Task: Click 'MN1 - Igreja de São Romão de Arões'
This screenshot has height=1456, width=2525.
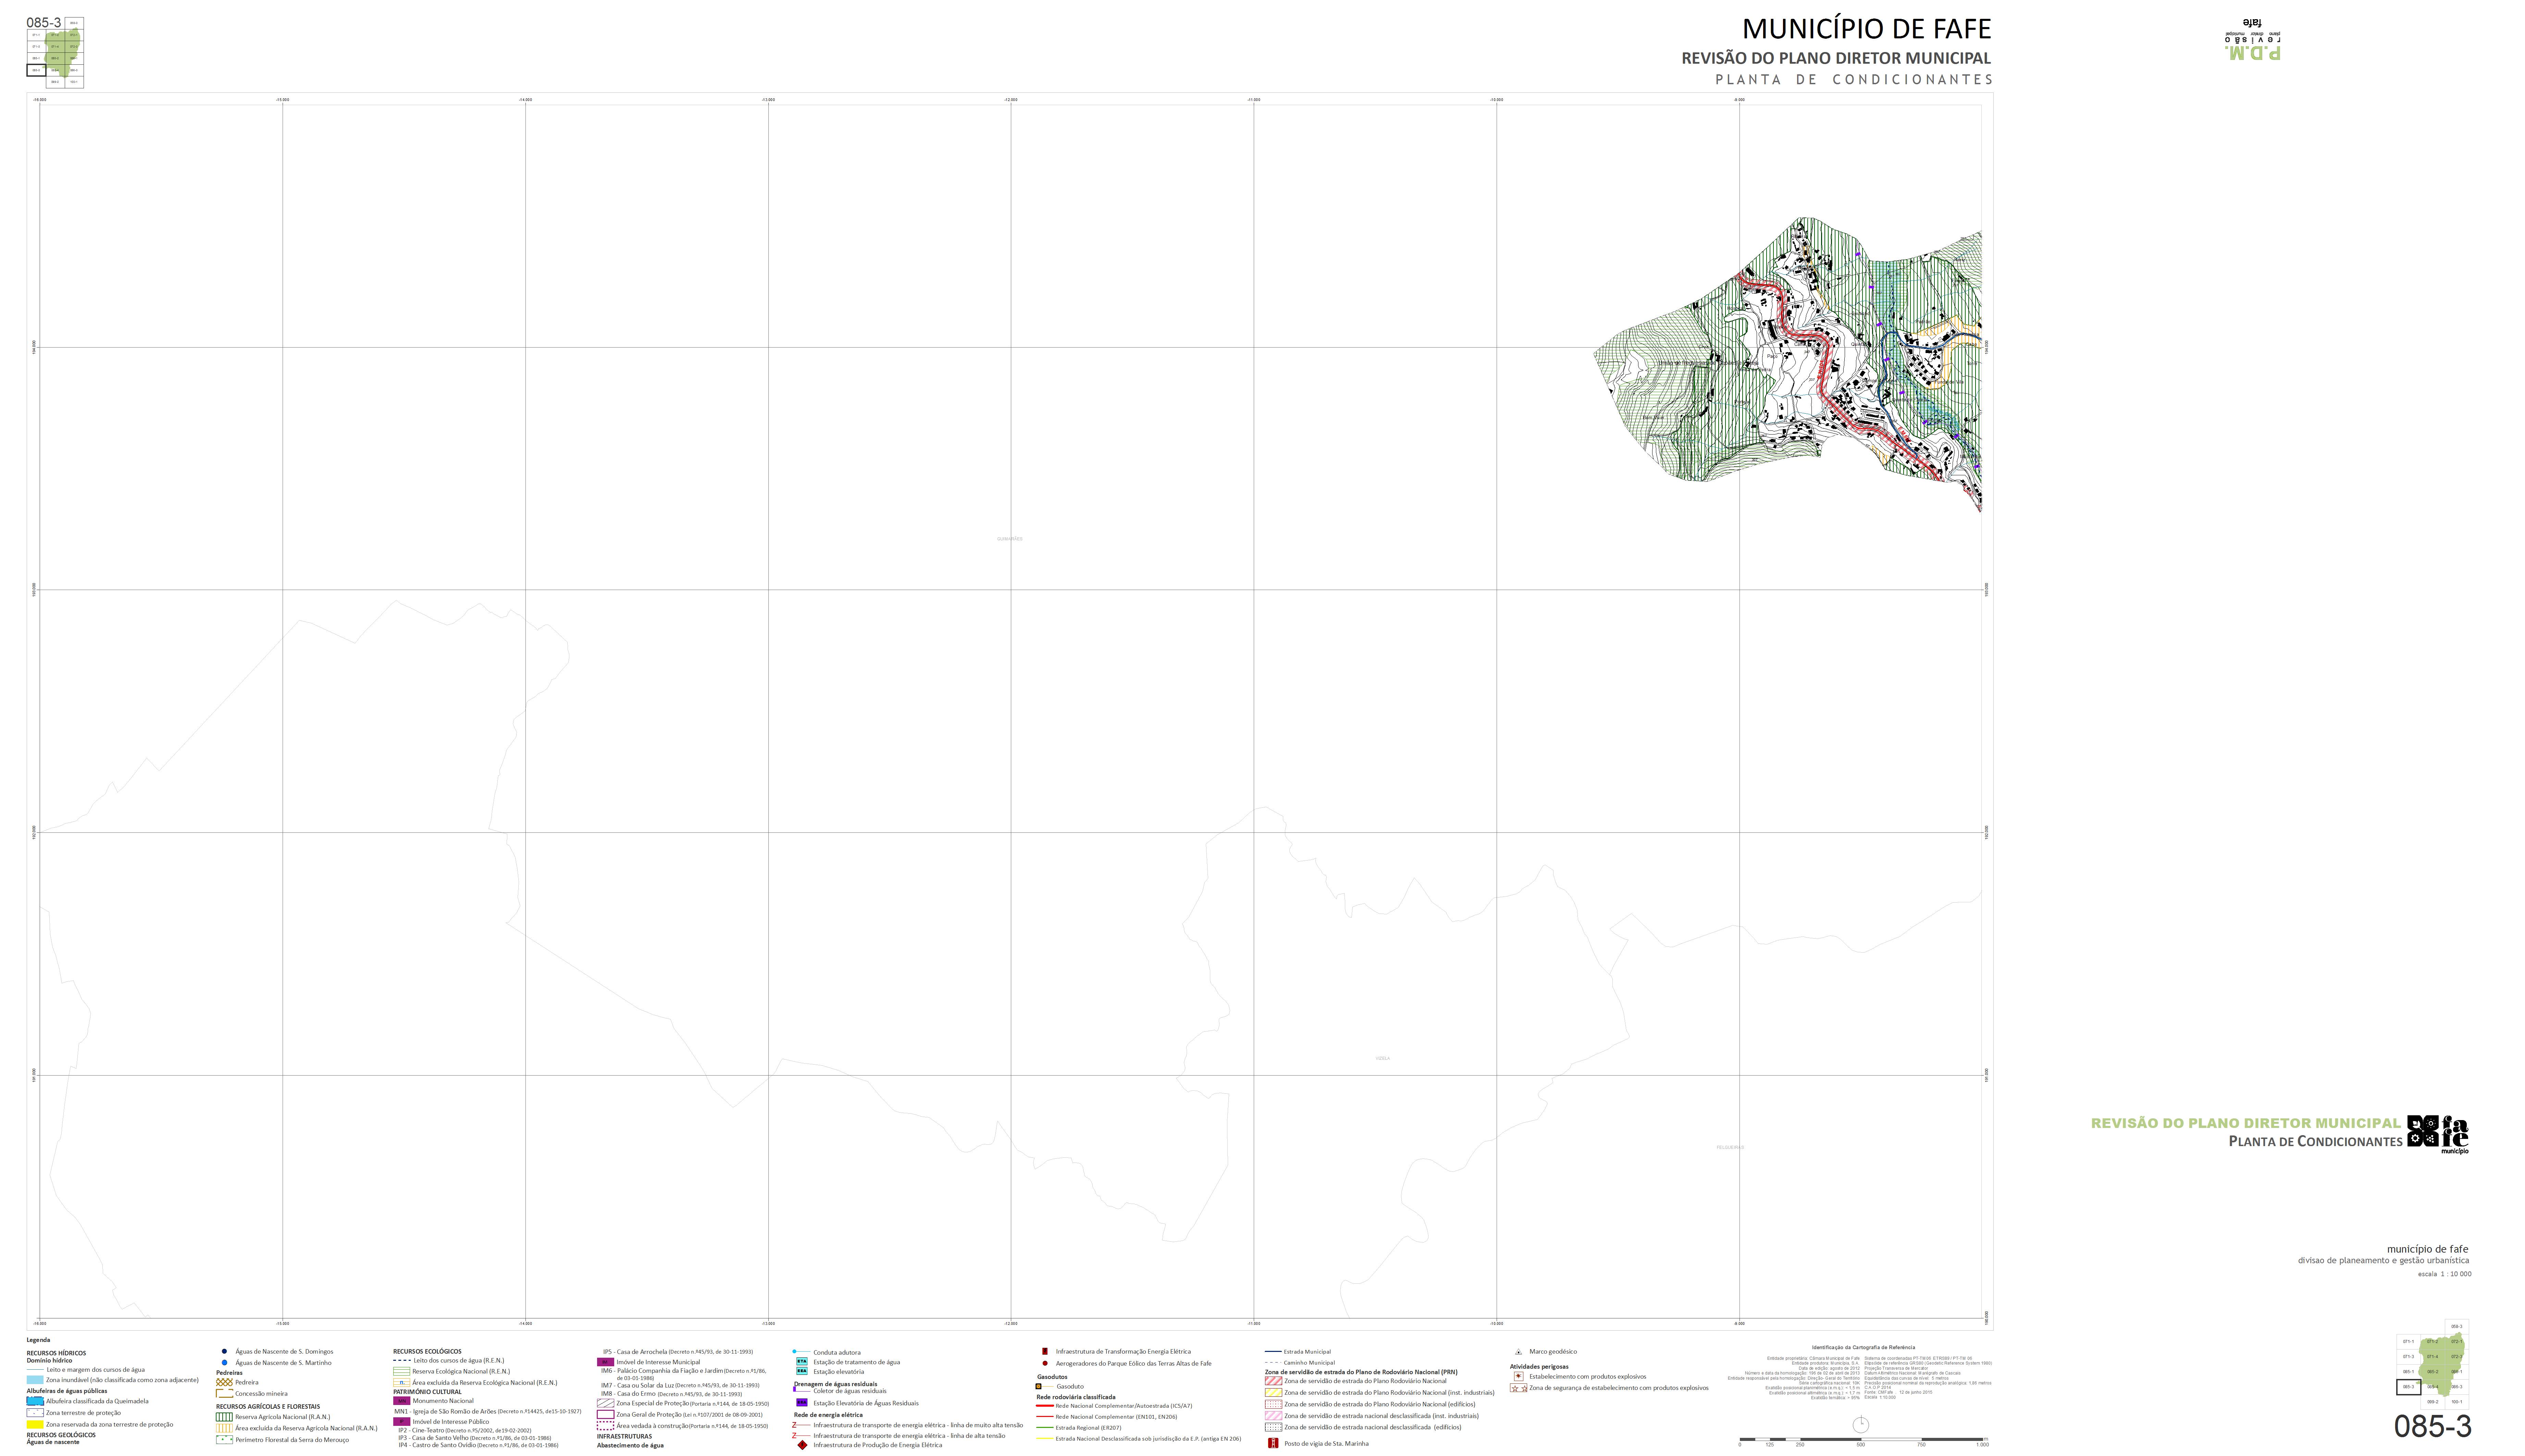Action: (445, 1411)
